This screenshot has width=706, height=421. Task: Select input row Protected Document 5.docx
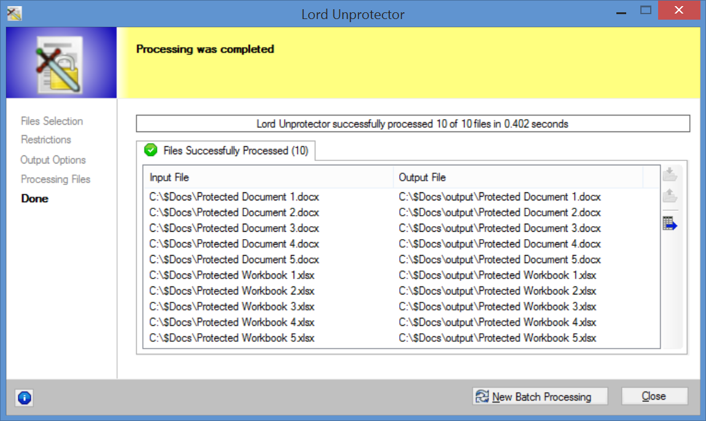click(x=234, y=259)
